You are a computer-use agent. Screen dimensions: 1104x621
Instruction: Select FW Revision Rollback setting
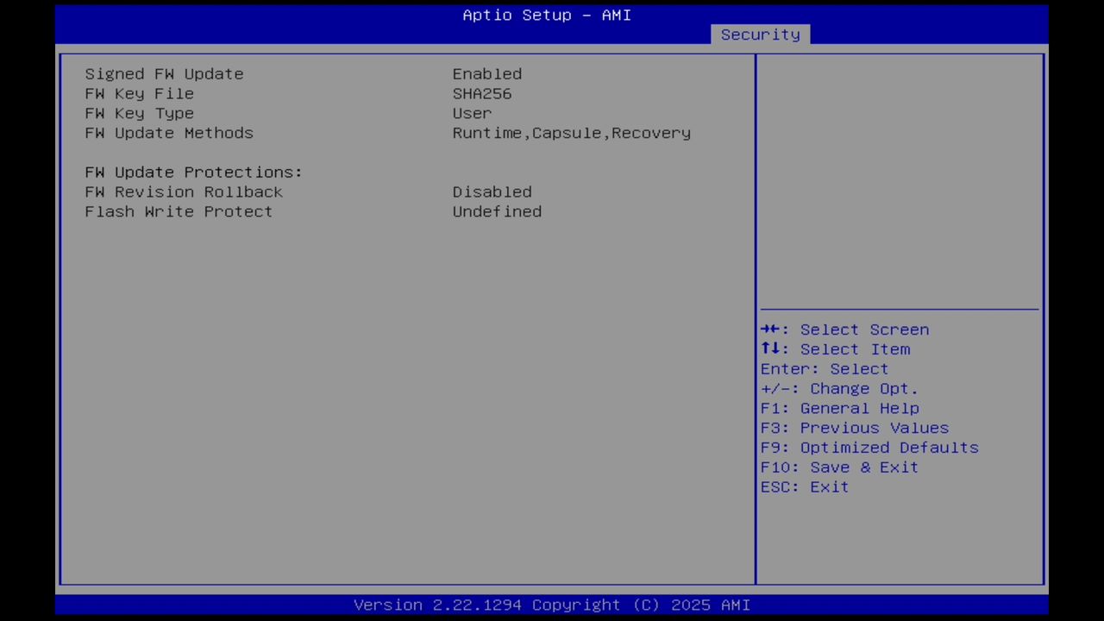click(x=184, y=191)
